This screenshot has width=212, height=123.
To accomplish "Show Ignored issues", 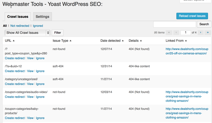I will (38, 26).
